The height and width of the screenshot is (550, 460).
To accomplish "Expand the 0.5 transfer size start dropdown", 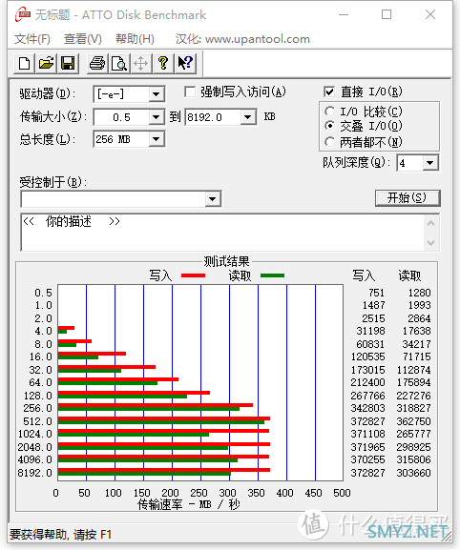I will 156,117.
